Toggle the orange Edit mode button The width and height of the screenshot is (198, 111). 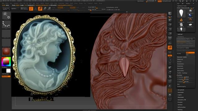tap(31, 9)
